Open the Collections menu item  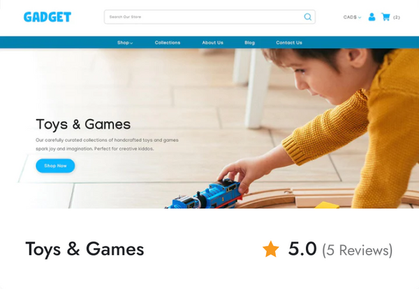click(168, 42)
